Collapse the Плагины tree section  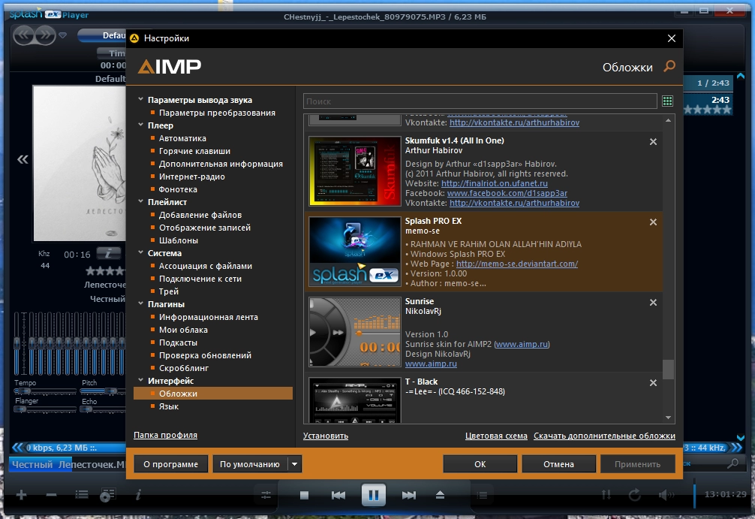(x=140, y=303)
